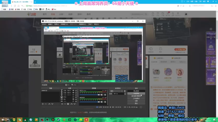Click Douyu search magnifier icon
218x122 pixels.
(x=146, y=14)
